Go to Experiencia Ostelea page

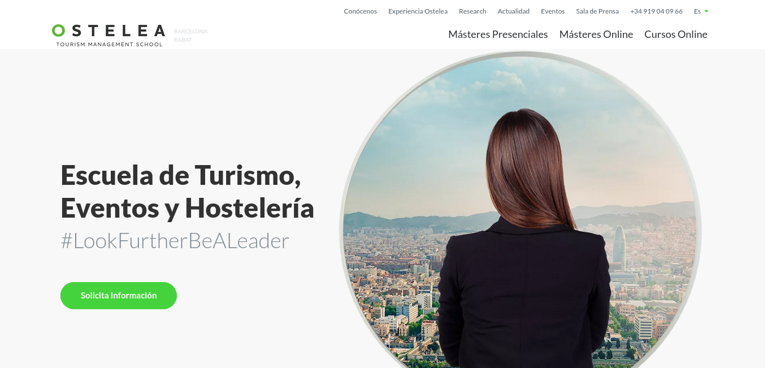click(x=418, y=11)
